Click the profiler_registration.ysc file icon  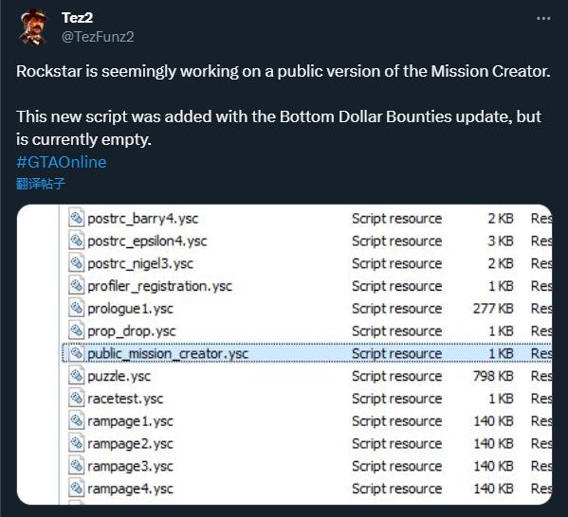click(x=76, y=285)
